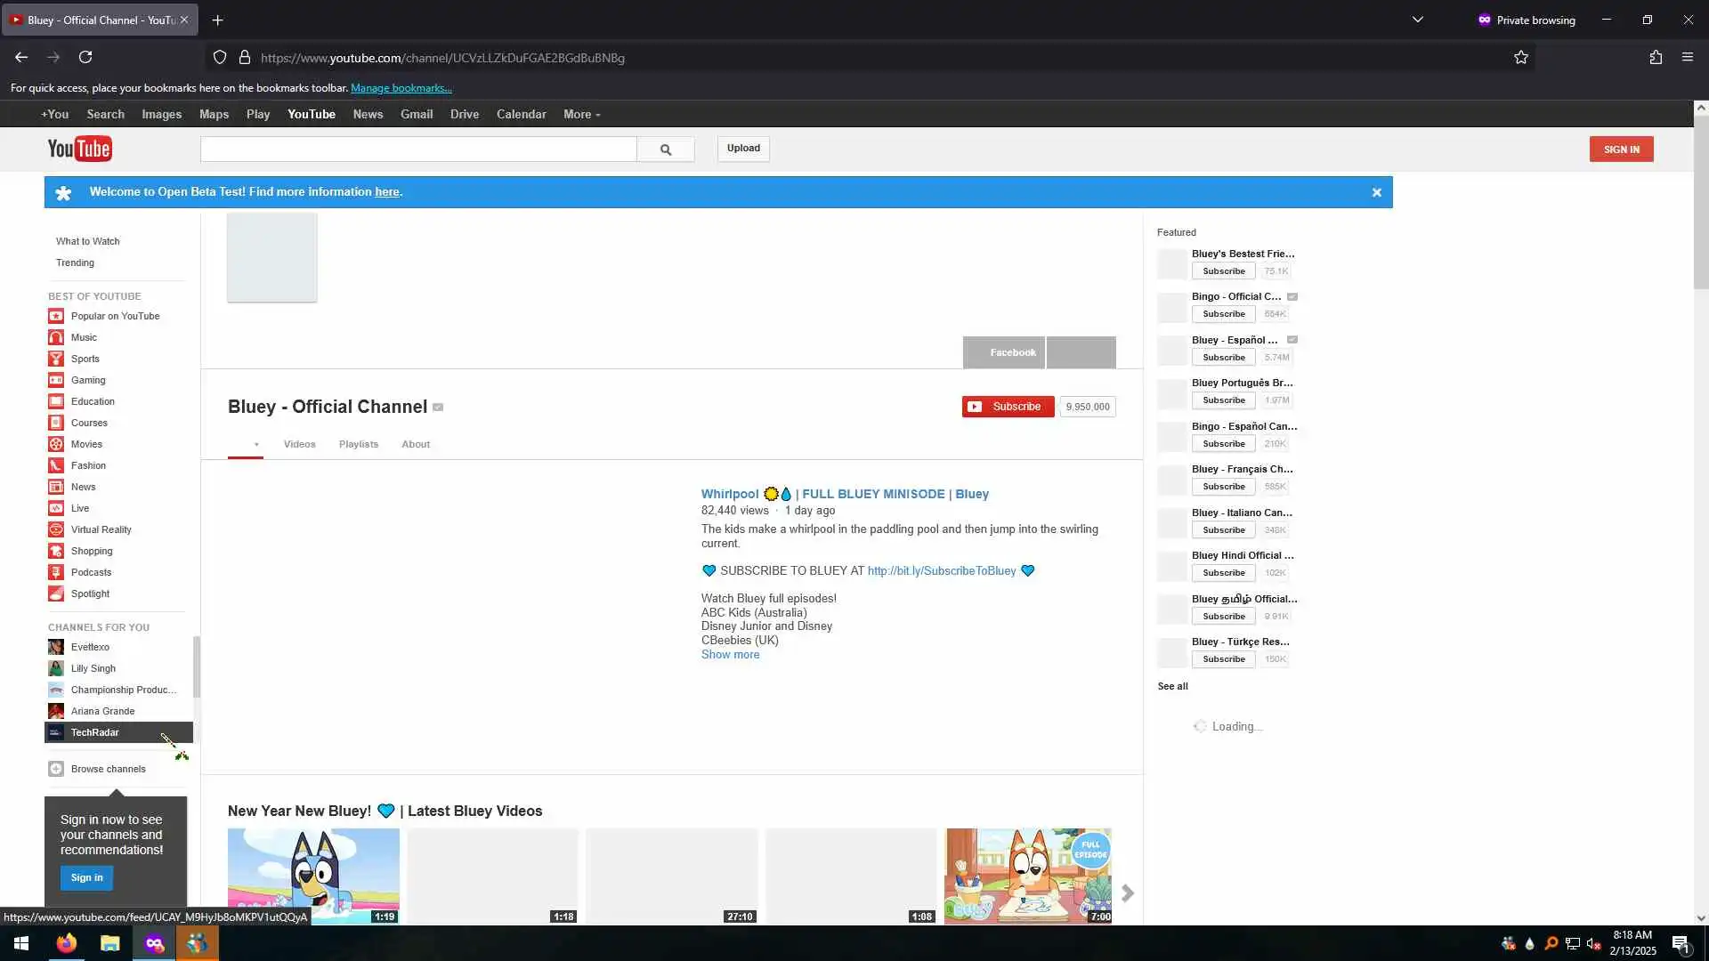The height and width of the screenshot is (961, 1709).
Task: Click the YouTube logo
Action: [x=79, y=149]
